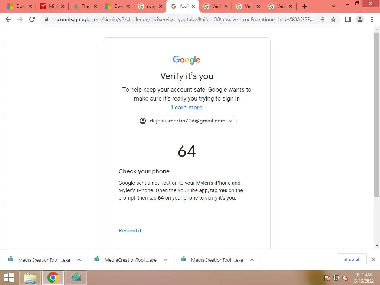380x285 pixels.
Task: Click the Google logo
Action: [x=186, y=60]
